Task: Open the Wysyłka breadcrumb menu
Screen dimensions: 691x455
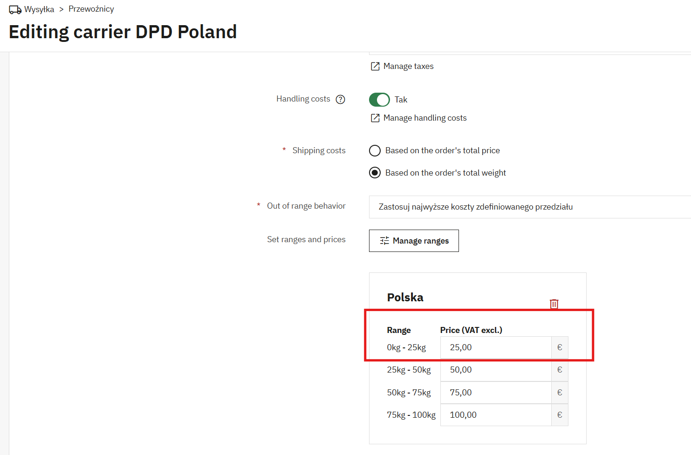Action: pos(39,9)
